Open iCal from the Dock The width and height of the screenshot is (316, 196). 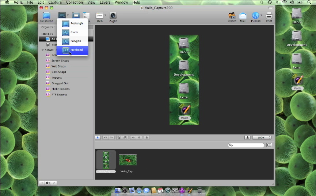160,190
